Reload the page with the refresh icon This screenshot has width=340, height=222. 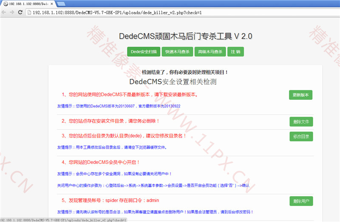coord(20,12)
